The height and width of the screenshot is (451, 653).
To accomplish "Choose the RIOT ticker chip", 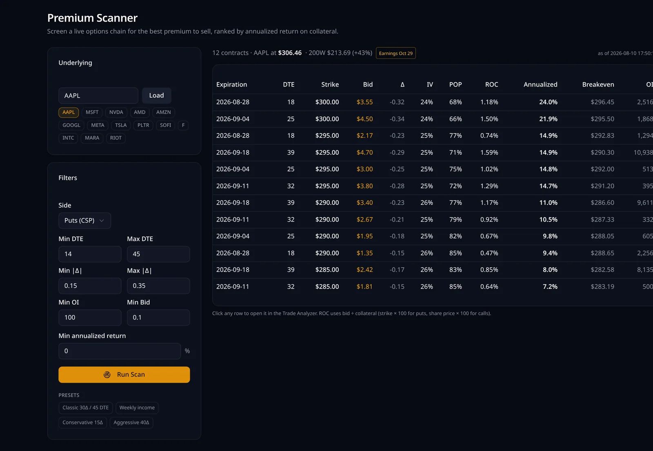I will (x=116, y=138).
